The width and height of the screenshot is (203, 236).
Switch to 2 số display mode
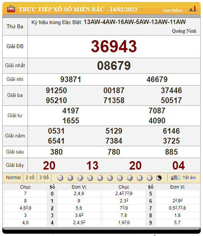point(30,178)
